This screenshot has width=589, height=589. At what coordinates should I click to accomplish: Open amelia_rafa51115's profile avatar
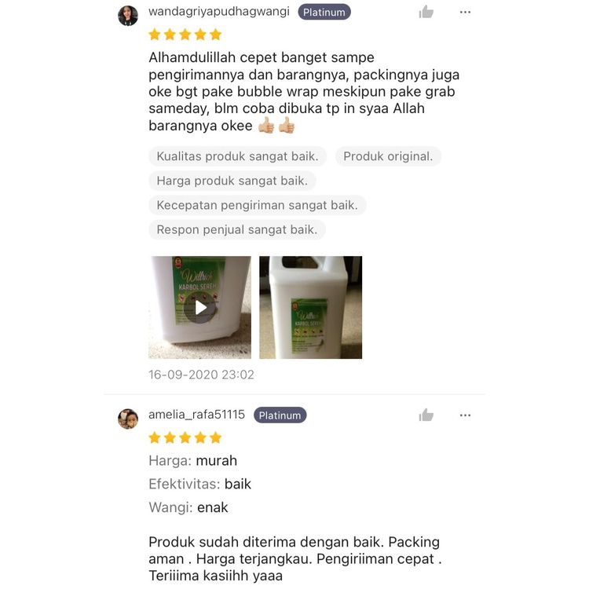(x=128, y=419)
